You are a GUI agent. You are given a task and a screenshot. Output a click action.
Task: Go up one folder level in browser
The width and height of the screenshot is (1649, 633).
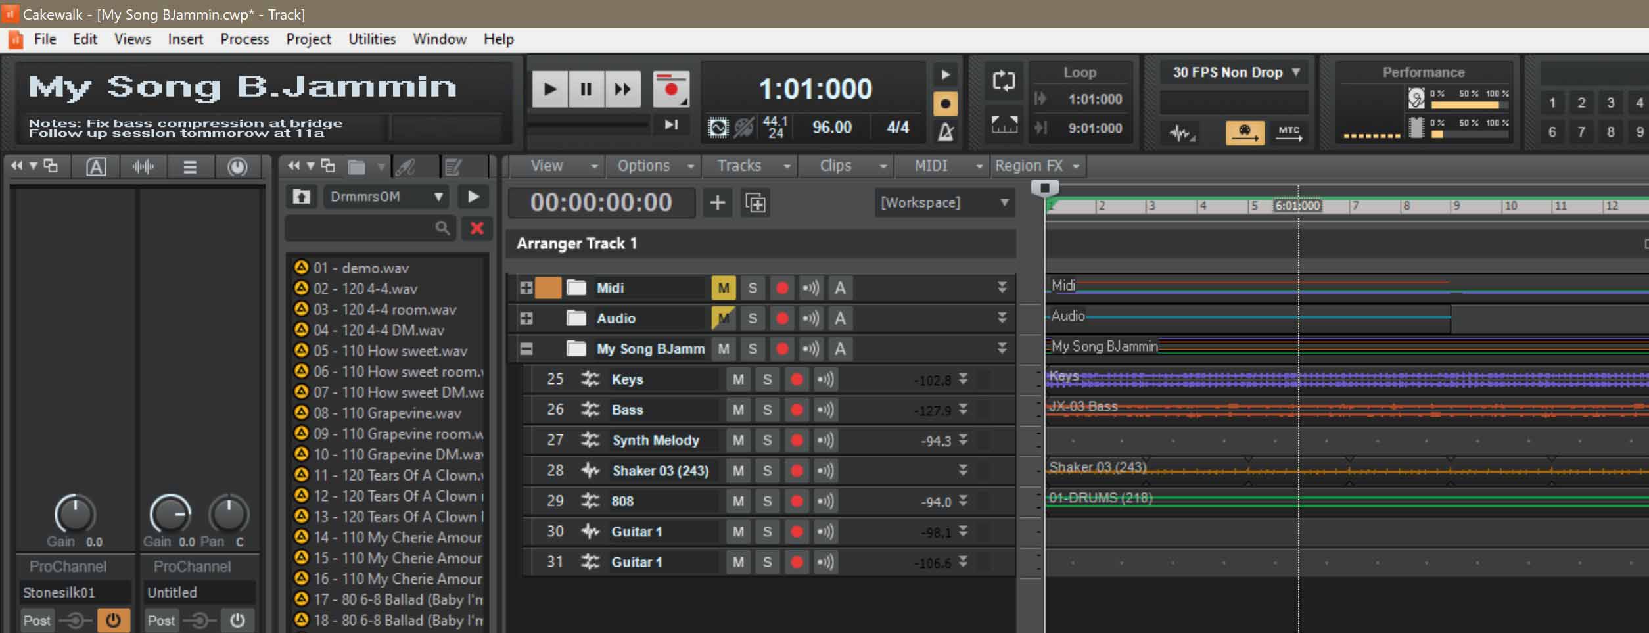tap(301, 197)
